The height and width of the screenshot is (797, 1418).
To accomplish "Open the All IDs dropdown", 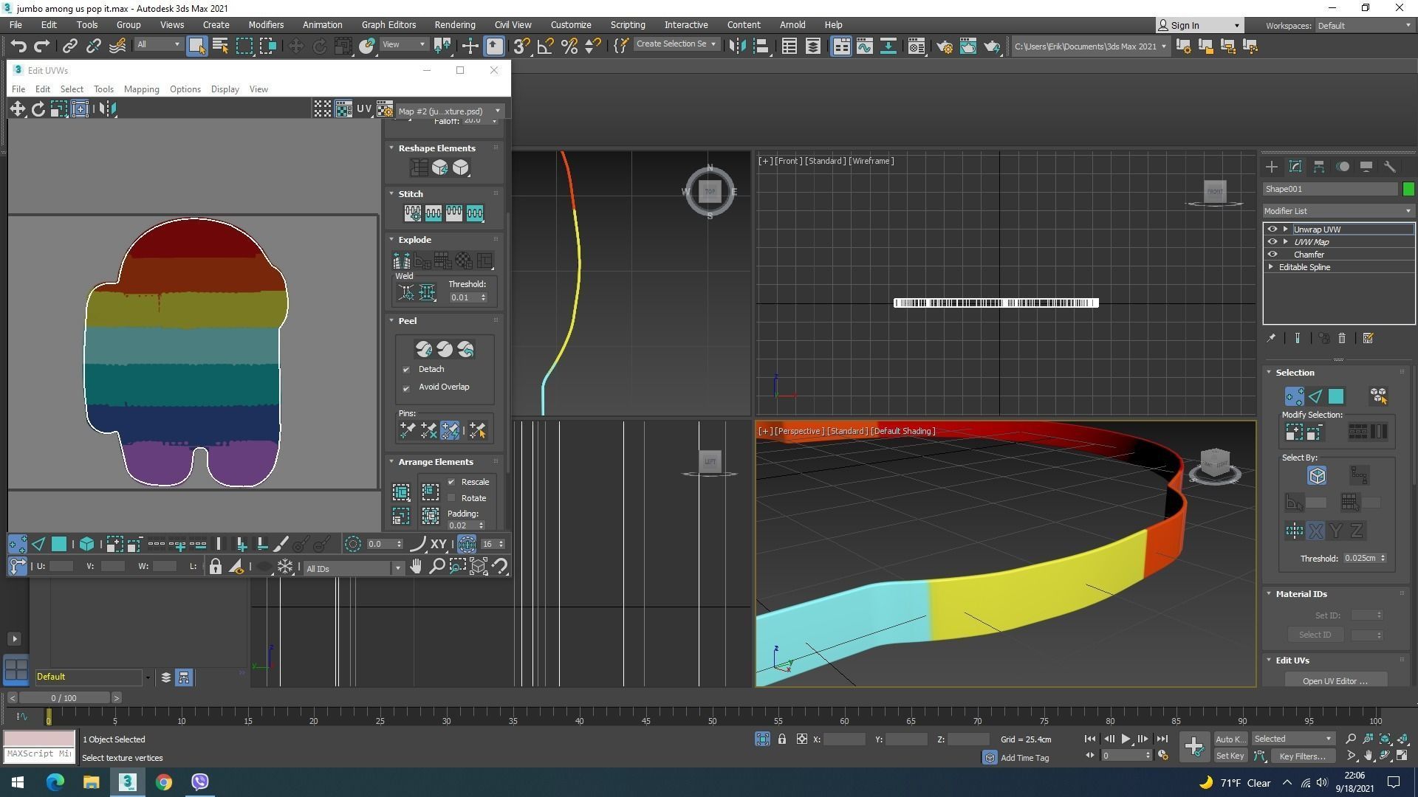I will [x=353, y=568].
